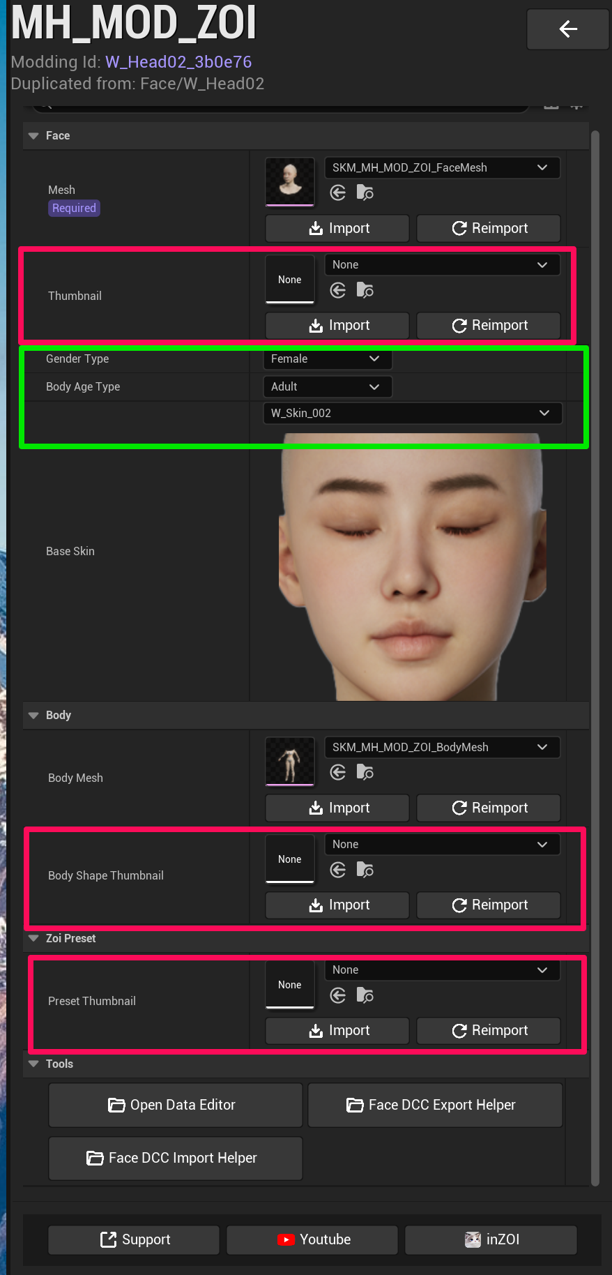Open W_Skin_002 base skin dropdown

point(412,414)
